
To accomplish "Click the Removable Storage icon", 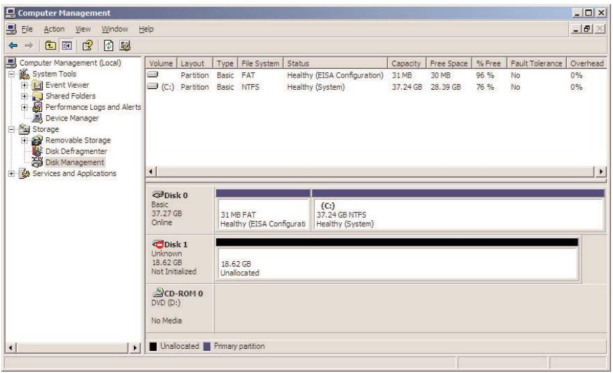I will 38,140.
